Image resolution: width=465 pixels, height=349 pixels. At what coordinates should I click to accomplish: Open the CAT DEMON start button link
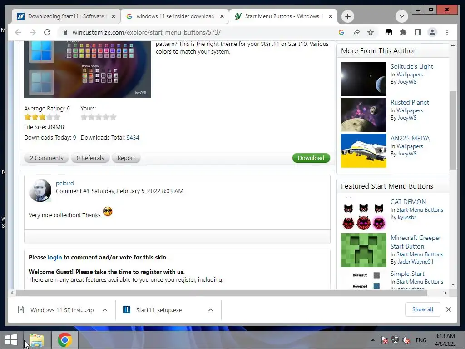[x=408, y=202]
